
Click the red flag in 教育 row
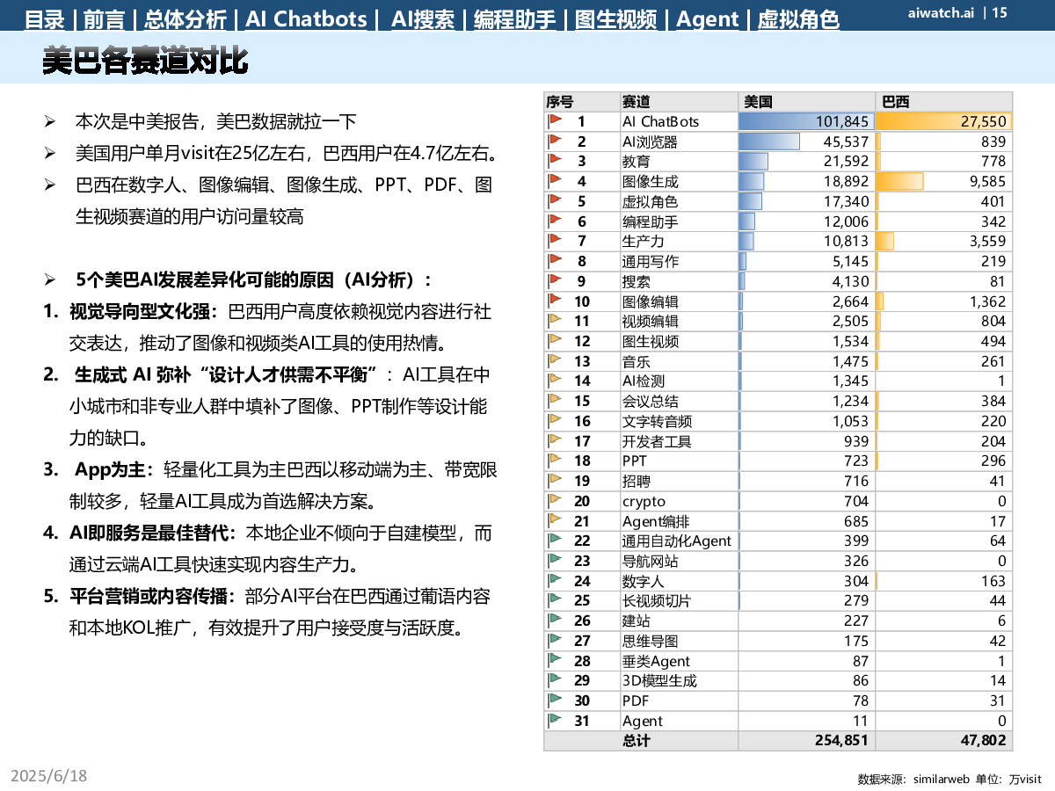555,161
